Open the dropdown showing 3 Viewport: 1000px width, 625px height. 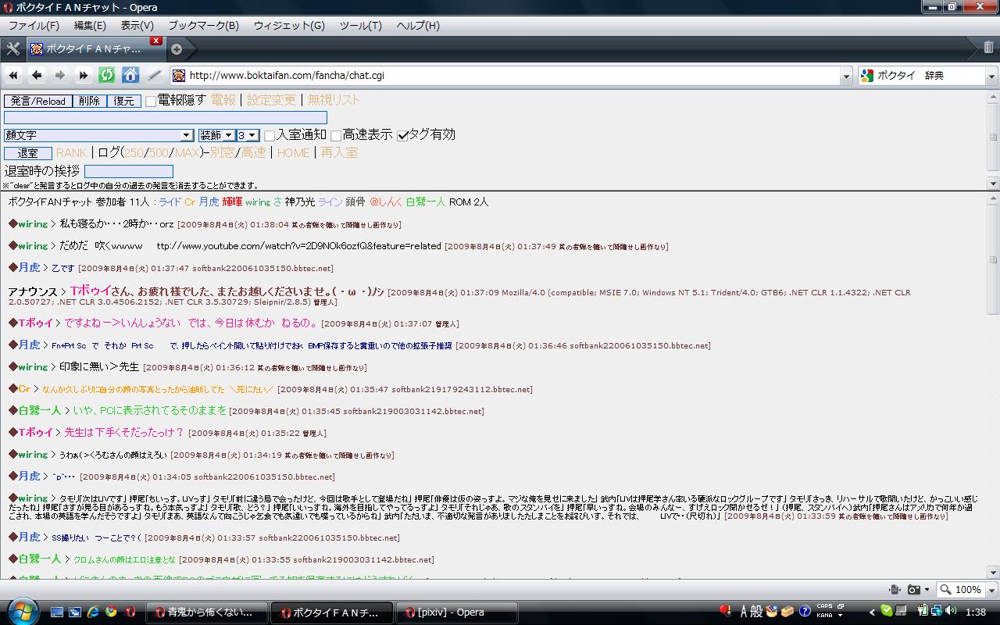(x=247, y=135)
